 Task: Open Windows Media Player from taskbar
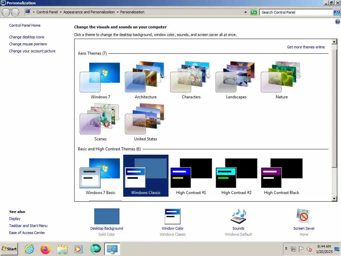(x=79, y=249)
